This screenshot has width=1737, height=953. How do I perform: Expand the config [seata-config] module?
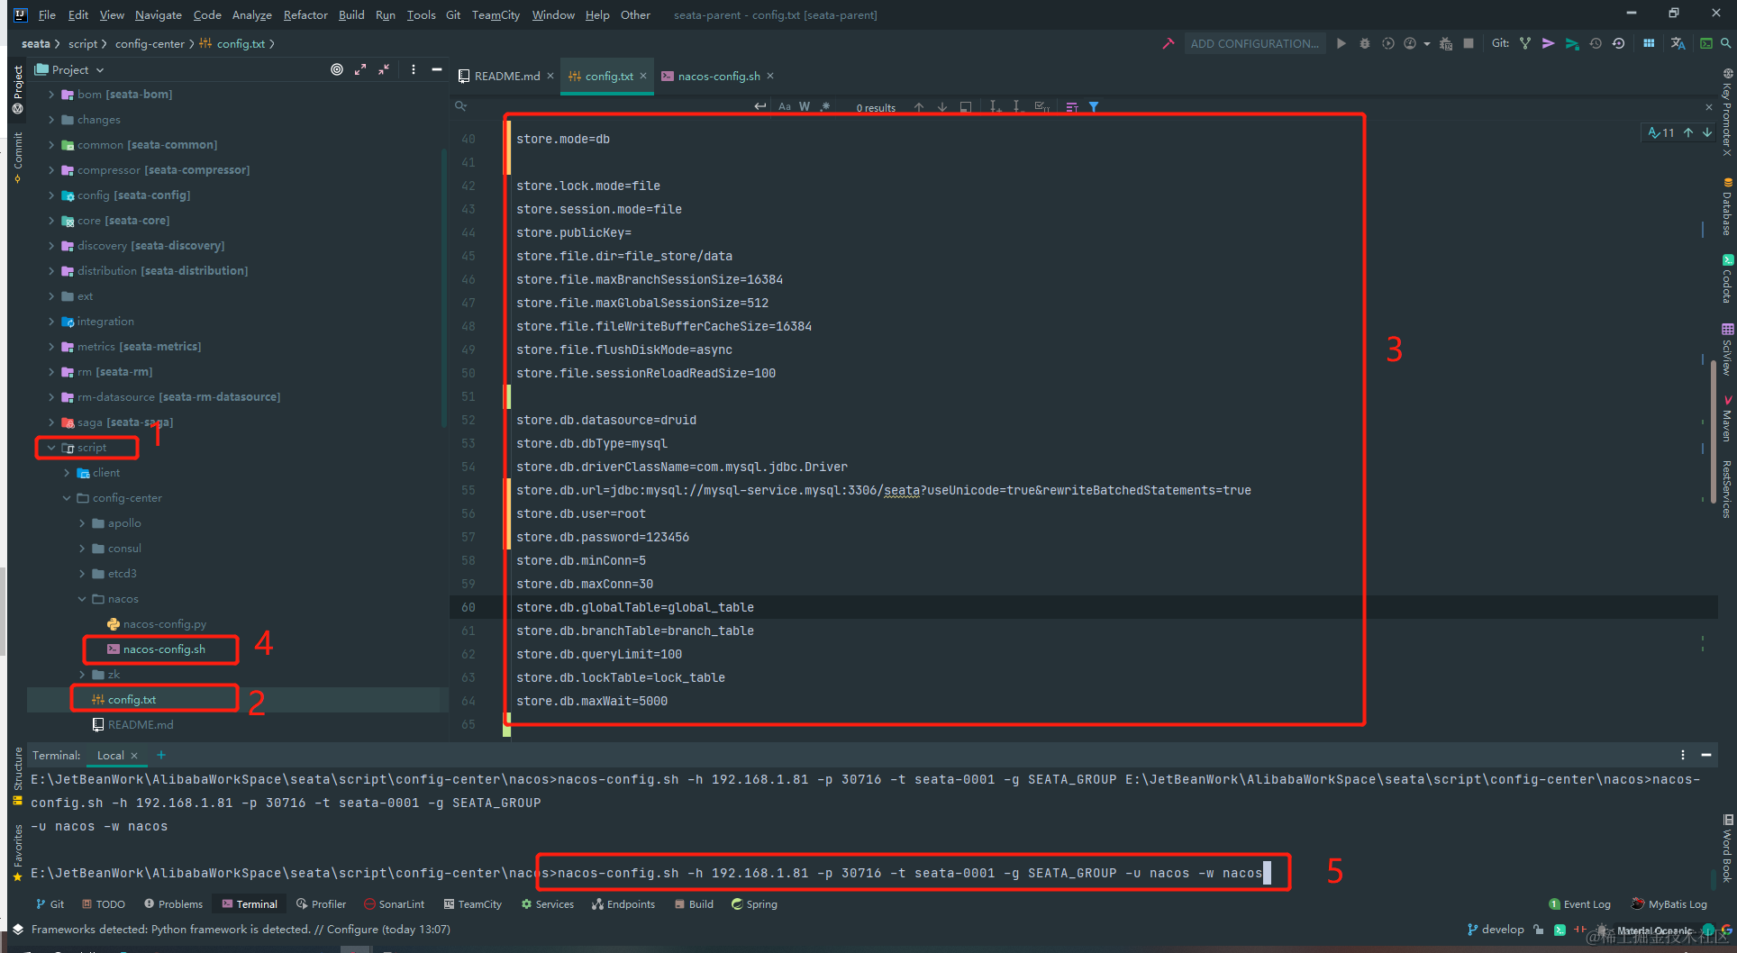(51, 195)
